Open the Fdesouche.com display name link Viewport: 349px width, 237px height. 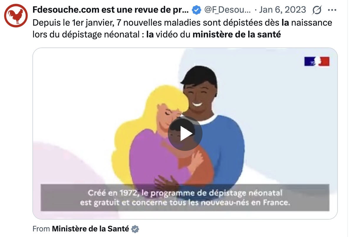point(111,10)
